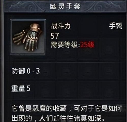Select the copper cuff on the glove image
Screen dimensions: 127x122
click(36, 28)
